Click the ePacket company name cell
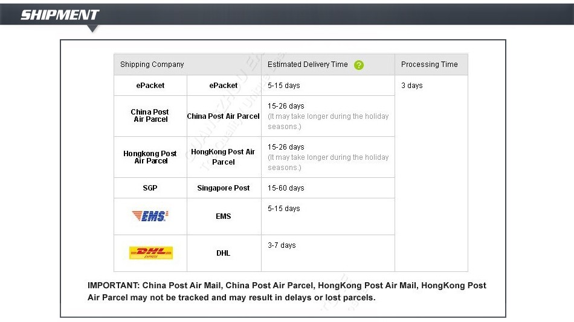The height and width of the screenshot is (322, 574). tap(150, 86)
